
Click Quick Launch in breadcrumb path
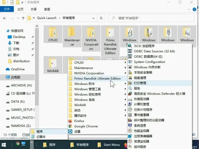tap(46, 18)
